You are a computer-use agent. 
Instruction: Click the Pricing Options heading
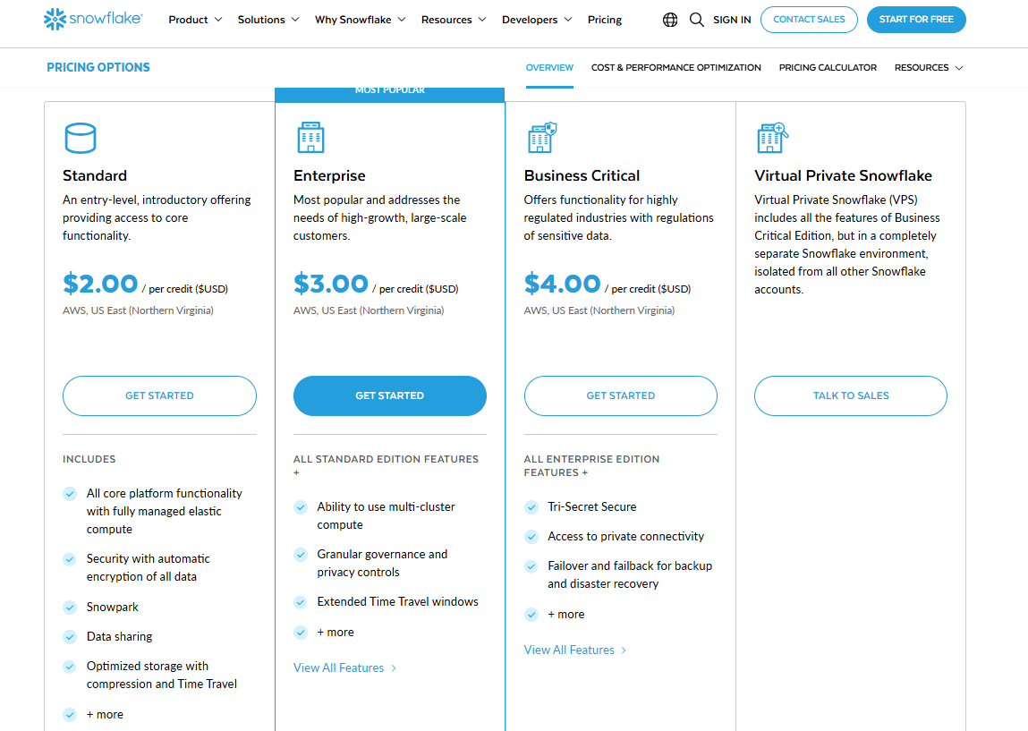click(98, 67)
